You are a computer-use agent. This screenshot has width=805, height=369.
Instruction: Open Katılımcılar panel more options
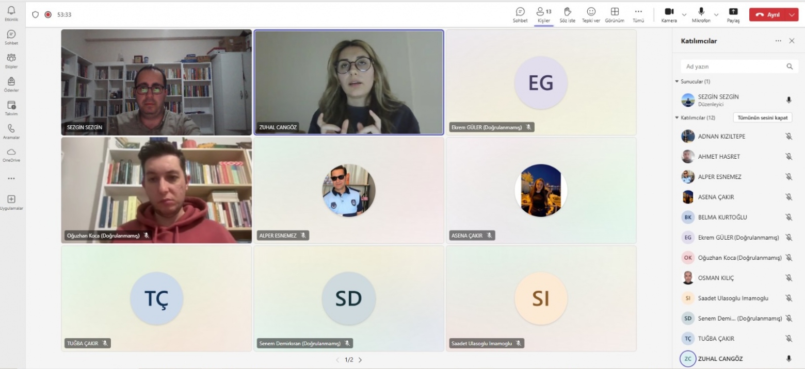(778, 41)
